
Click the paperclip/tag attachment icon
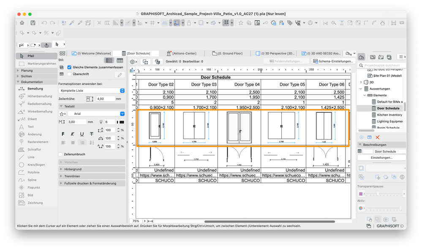point(290,23)
